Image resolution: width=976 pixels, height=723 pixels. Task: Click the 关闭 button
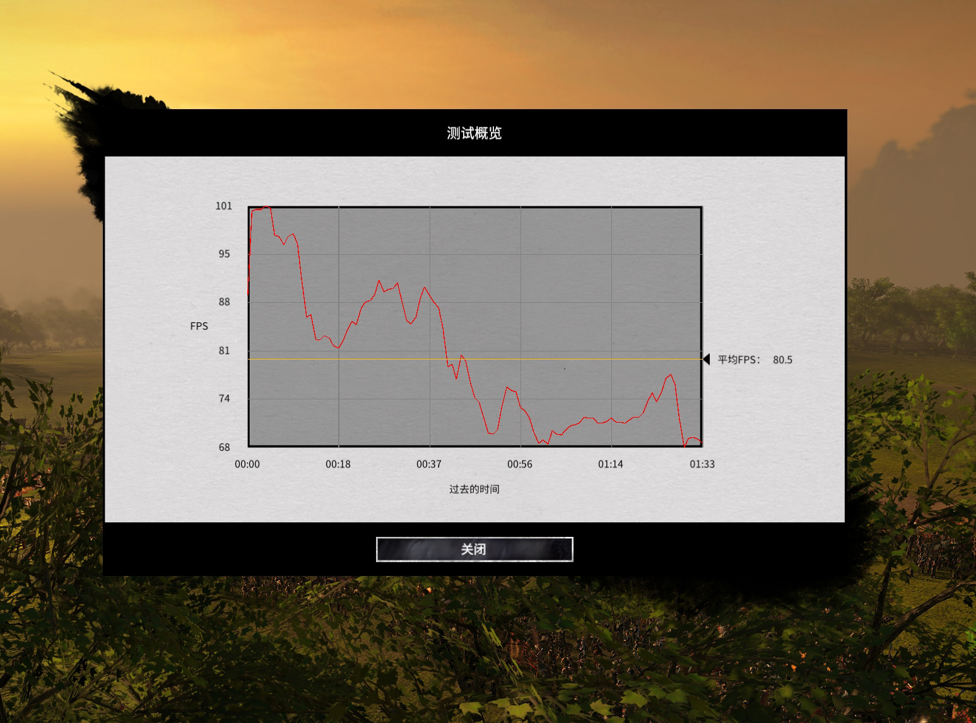(474, 549)
